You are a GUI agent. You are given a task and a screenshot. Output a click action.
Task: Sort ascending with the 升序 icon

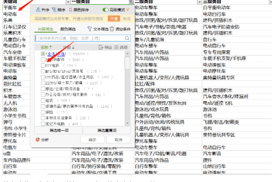coord(38,9)
